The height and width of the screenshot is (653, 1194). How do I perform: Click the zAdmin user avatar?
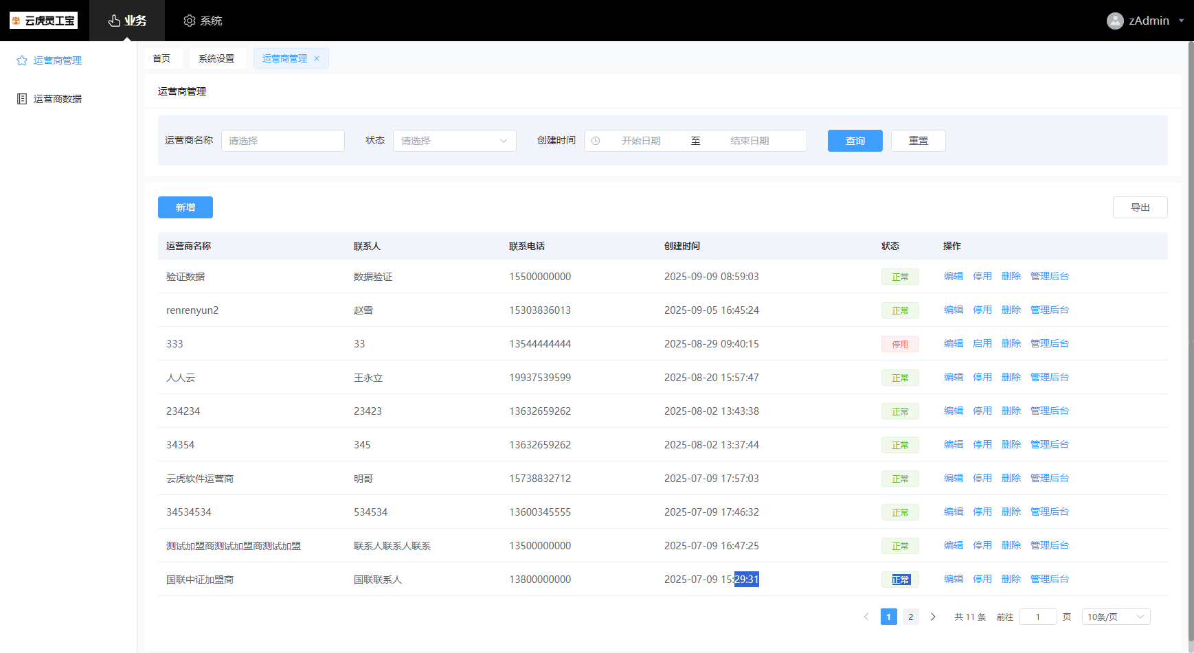(1114, 21)
